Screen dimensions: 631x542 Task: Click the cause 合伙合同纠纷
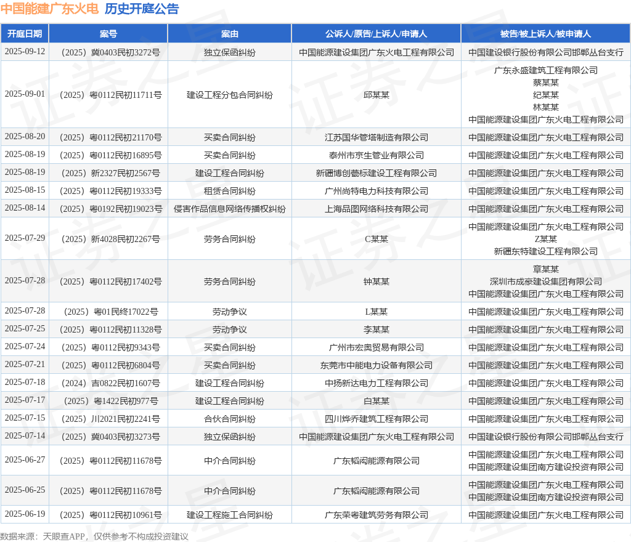tap(229, 419)
